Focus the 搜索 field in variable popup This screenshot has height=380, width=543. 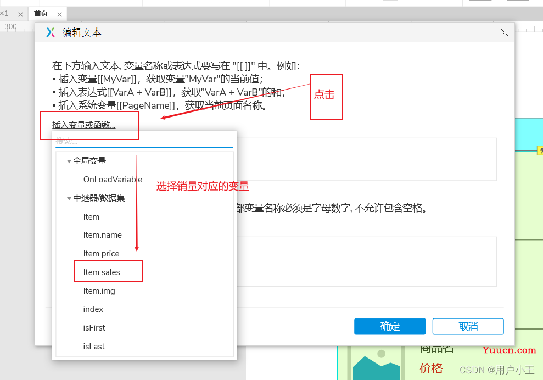[x=144, y=141]
